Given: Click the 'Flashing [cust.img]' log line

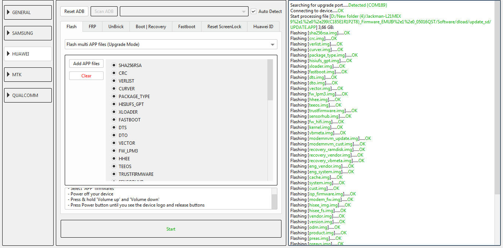Looking at the screenshot, I should (x=315, y=188).
